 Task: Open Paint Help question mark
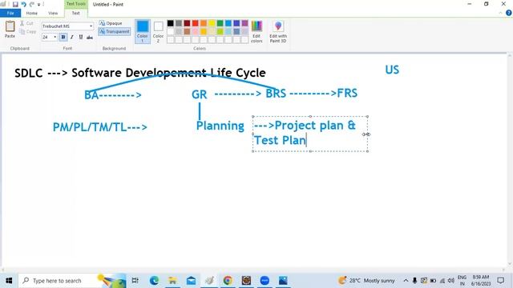(509, 13)
